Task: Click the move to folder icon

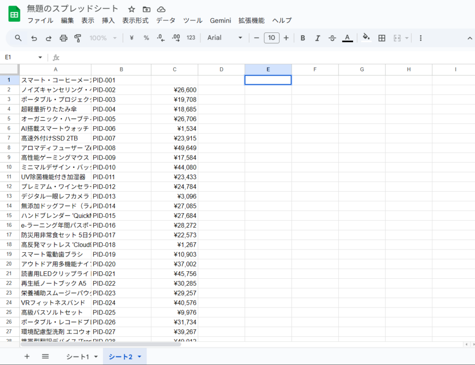Action: (x=147, y=9)
